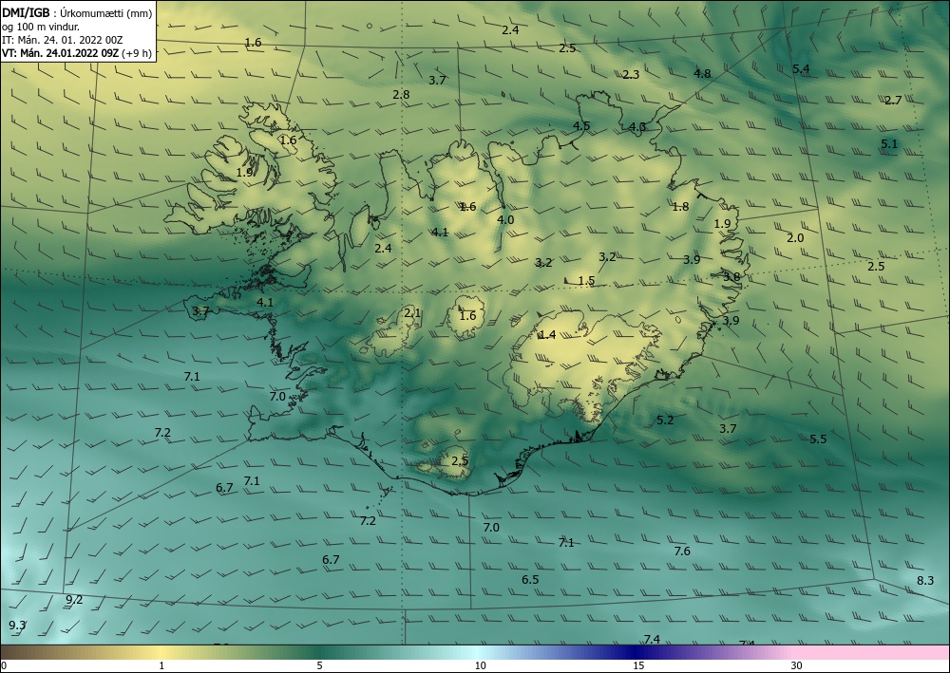
Task: Click the 4.0 value on the map
Action: click(504, 219)
